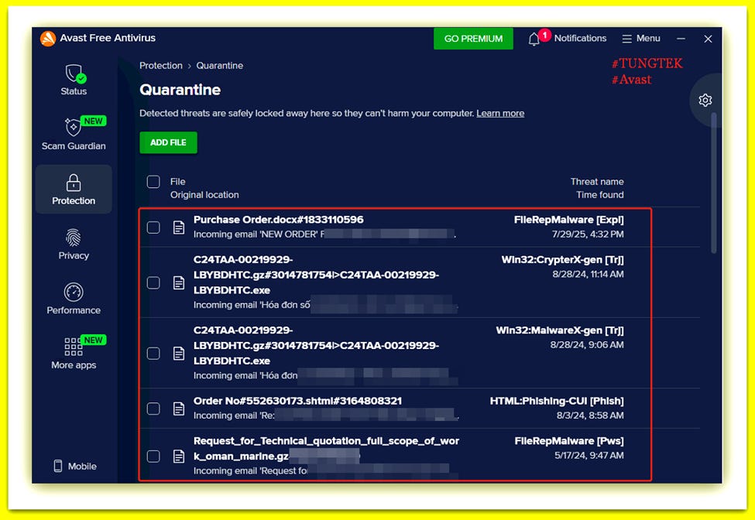Click the Quarantine breadcrumb
This screenshot has width=755, height=520.
(x=220, y=66)
